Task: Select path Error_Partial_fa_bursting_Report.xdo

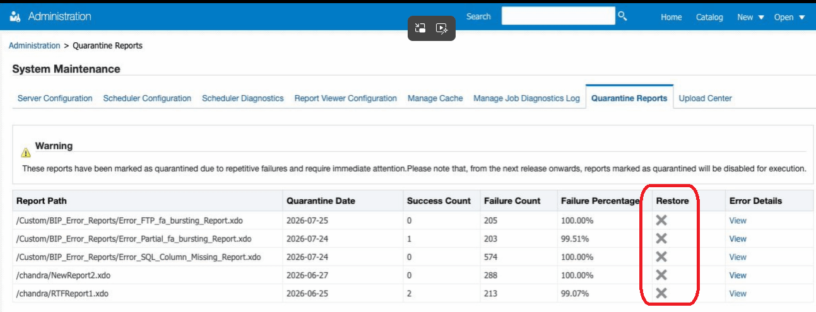Action: pyautogui.click(x=134, y=239)
